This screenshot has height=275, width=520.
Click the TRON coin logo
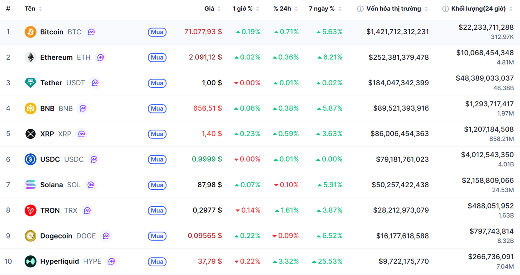click(x=30, y=210)
